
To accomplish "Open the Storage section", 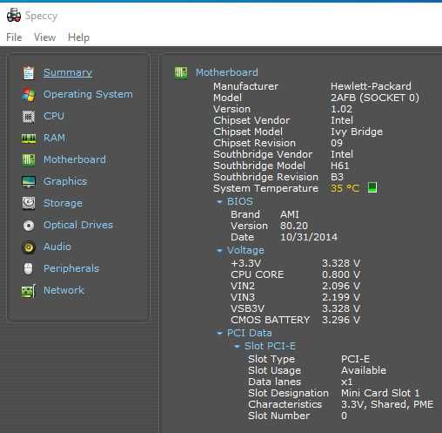I will (63, 203).
